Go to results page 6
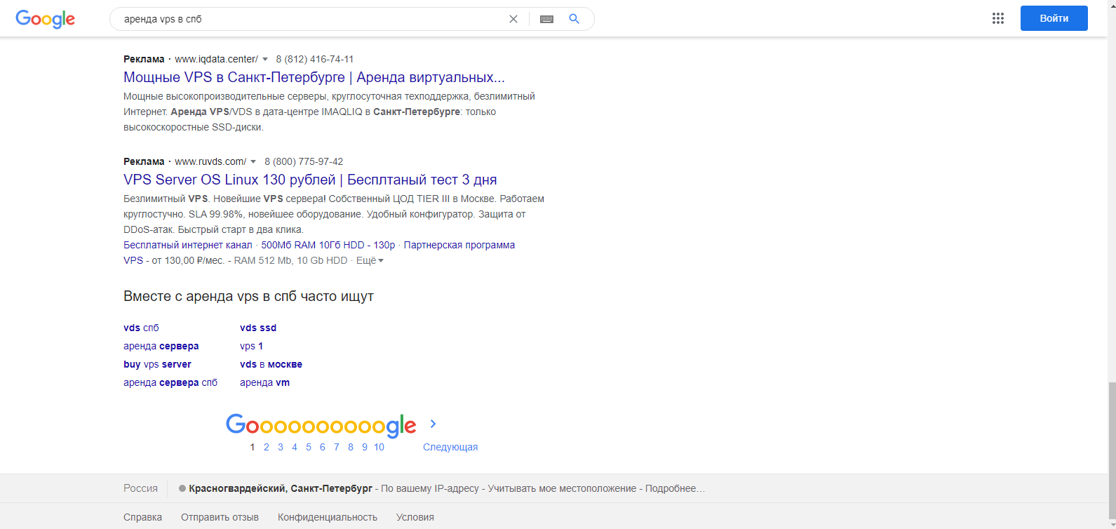The width and height of the screenshot is (1116, 529). pos(323,447)
